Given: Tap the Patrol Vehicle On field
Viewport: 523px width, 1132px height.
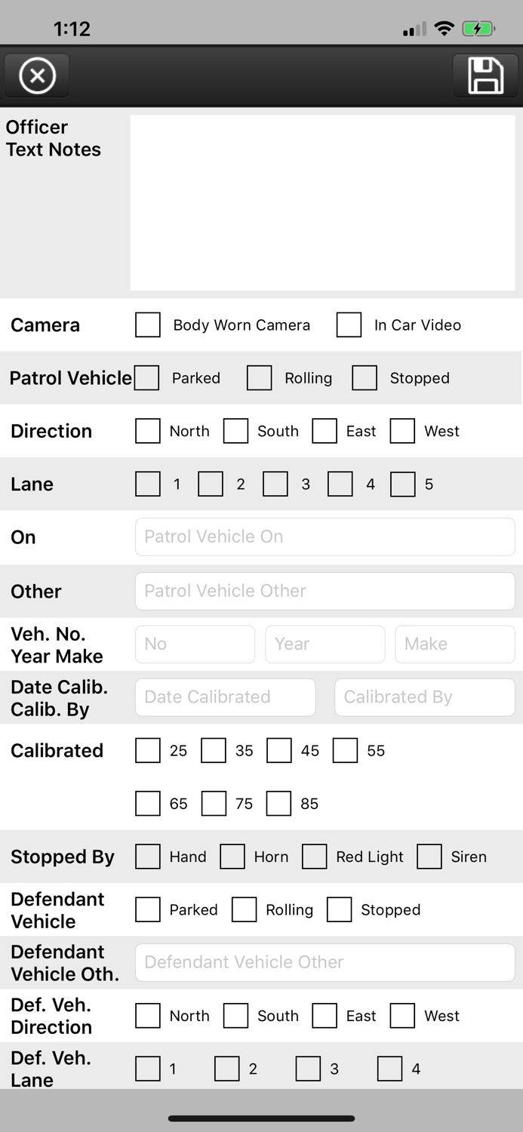Looking at the screenshot, I should (325, 537).
